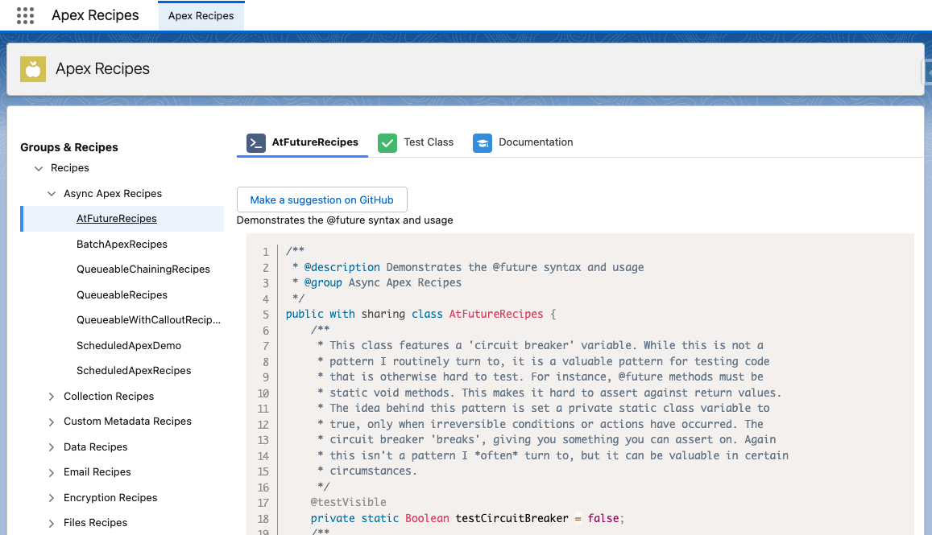This screenshot has width=932, height=535.
Task: Open ScheduledApexRecipes recipe
Action: point(134,371)
